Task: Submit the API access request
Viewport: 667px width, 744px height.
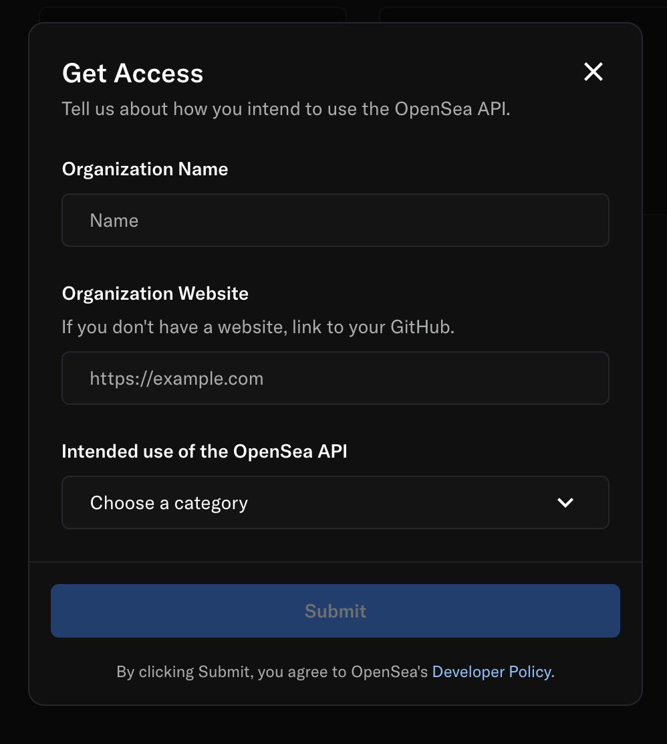Action: (335, 611)
